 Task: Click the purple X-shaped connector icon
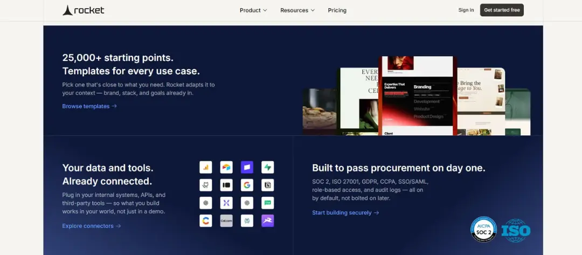coord(226,203)
